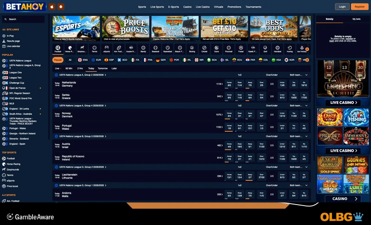
Task: Expand Serbia Greece 942 more markets
Action: (220, 96)
